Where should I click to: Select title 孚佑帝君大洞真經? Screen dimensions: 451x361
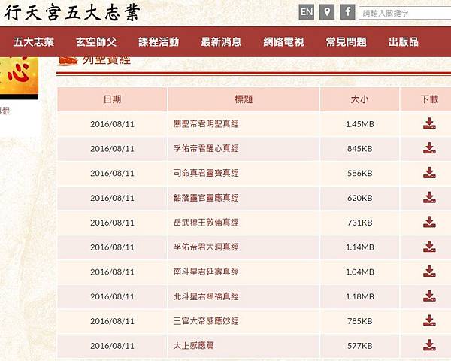tap(206, 247)
